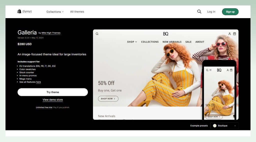Open the cart bag icon in desktop preview
This screenshot has width=256, height=142.
(x=234, y=34)
